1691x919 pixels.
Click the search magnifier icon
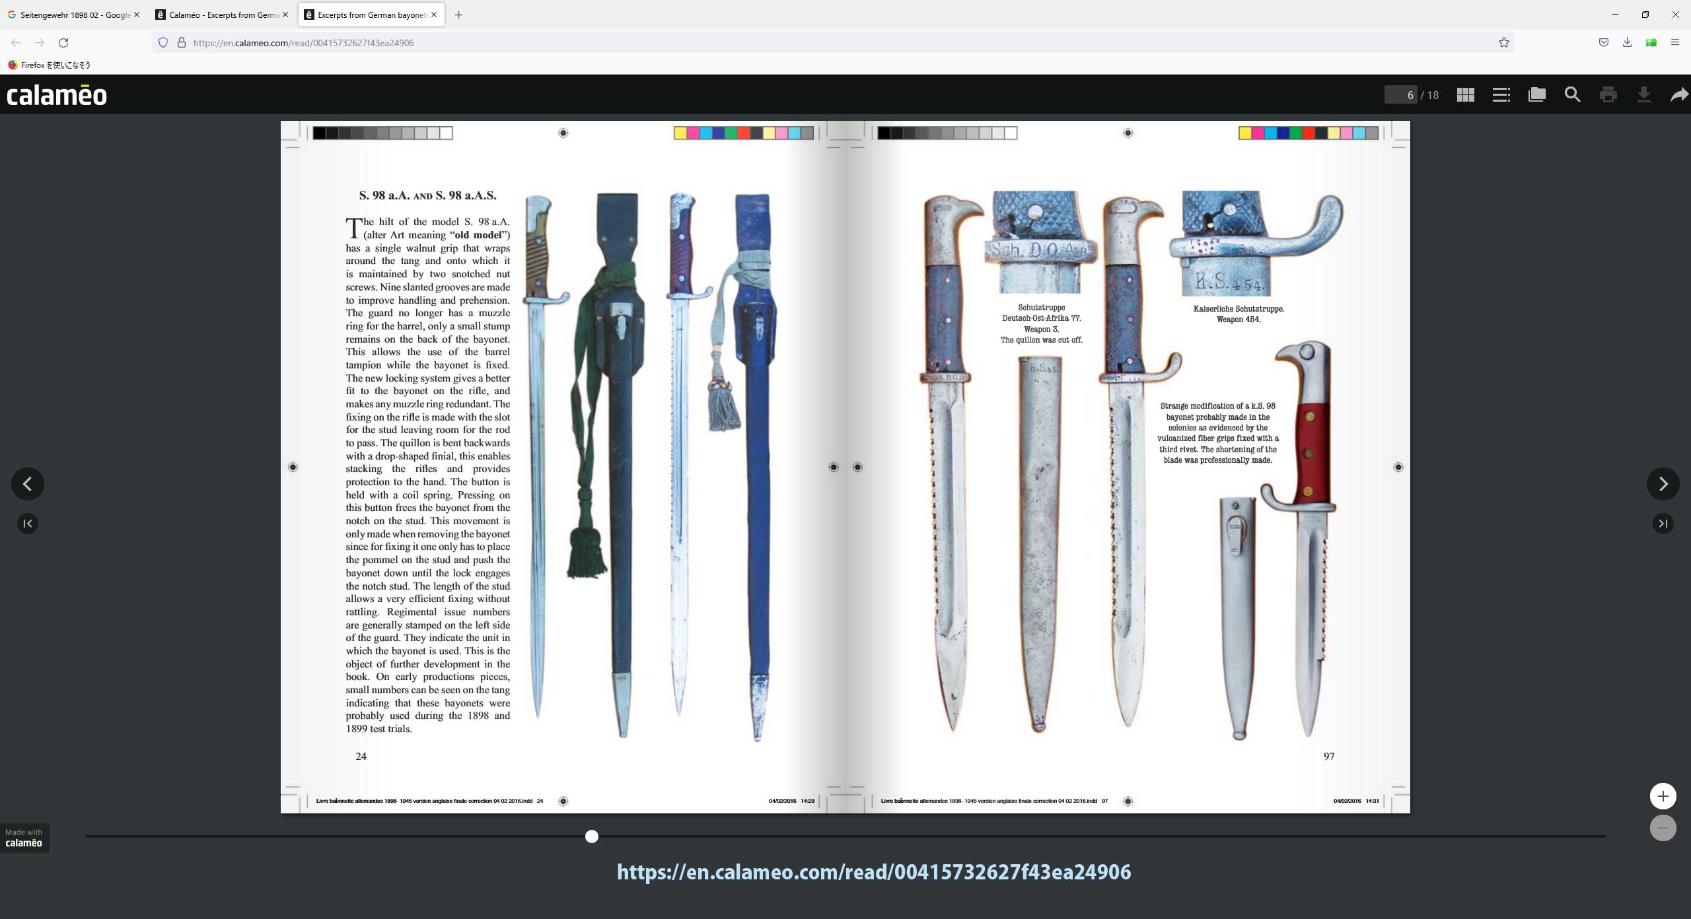(x=1572, y=95)
